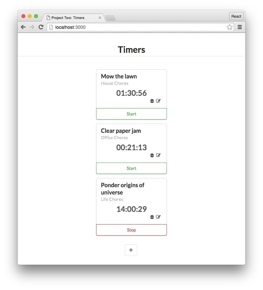Screen dimensions: 263x290
Task: Reload the localhost page
Action: (x=41, y=27)
